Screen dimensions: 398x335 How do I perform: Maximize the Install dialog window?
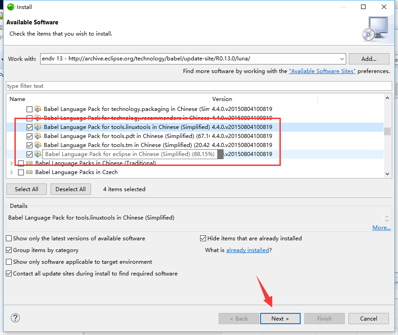[x=363, y=7]
